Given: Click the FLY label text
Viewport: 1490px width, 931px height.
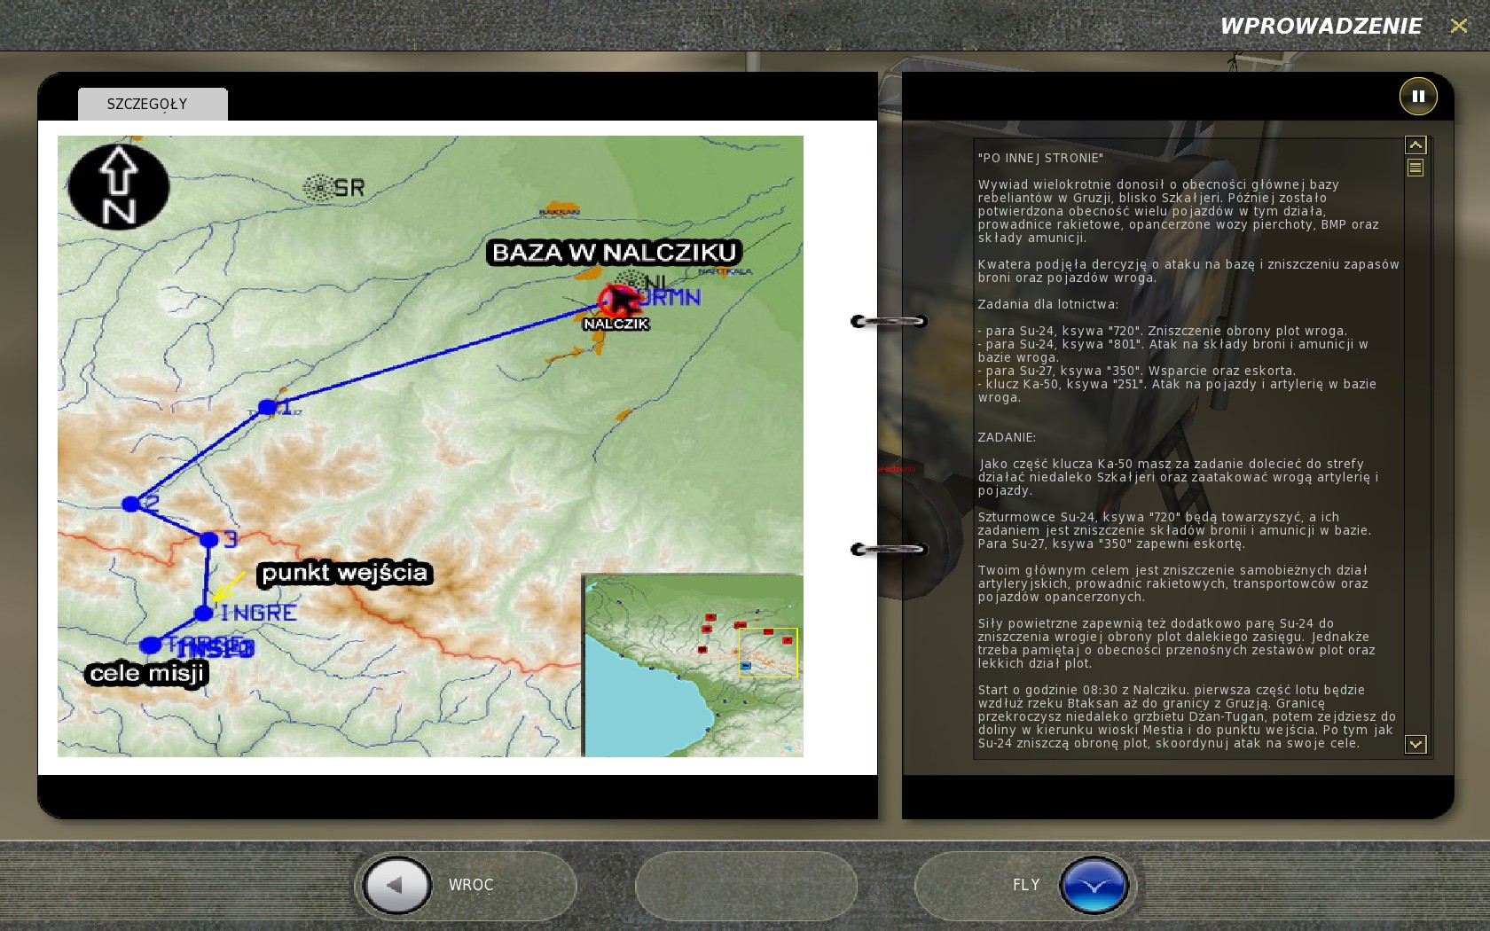Looking at the screenshot, I should pyautogui.click(x=1026, y=885).
